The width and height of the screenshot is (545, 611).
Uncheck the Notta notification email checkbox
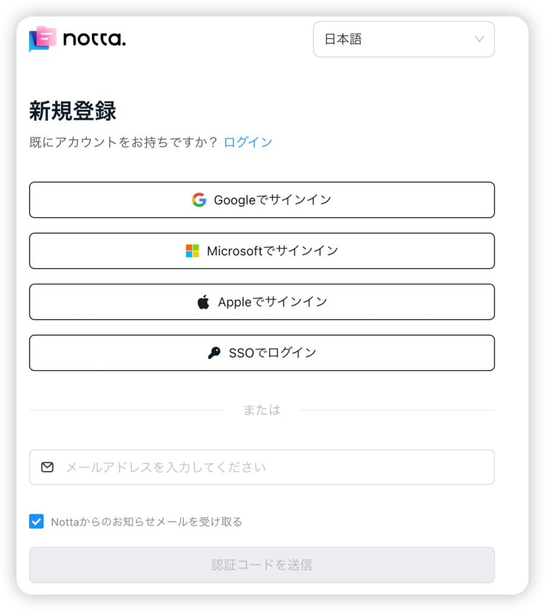pyautogui.click(x=36, y=522)
